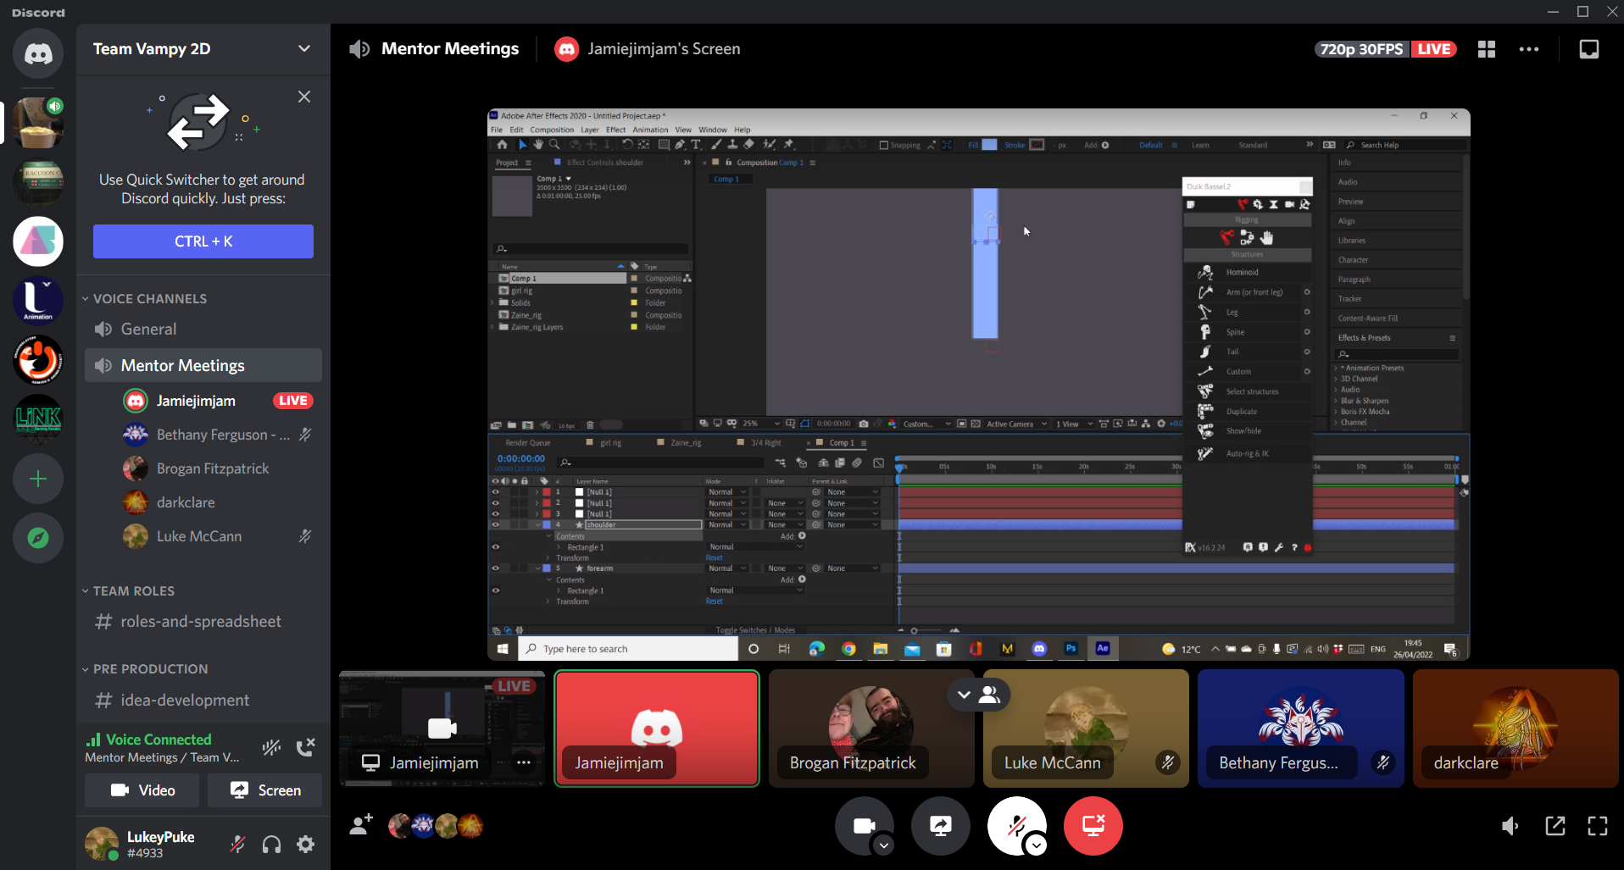Select Bethany Fergus... participant tile
Viewport: 1624px width, 870px height.
(x=1300, y=729)
